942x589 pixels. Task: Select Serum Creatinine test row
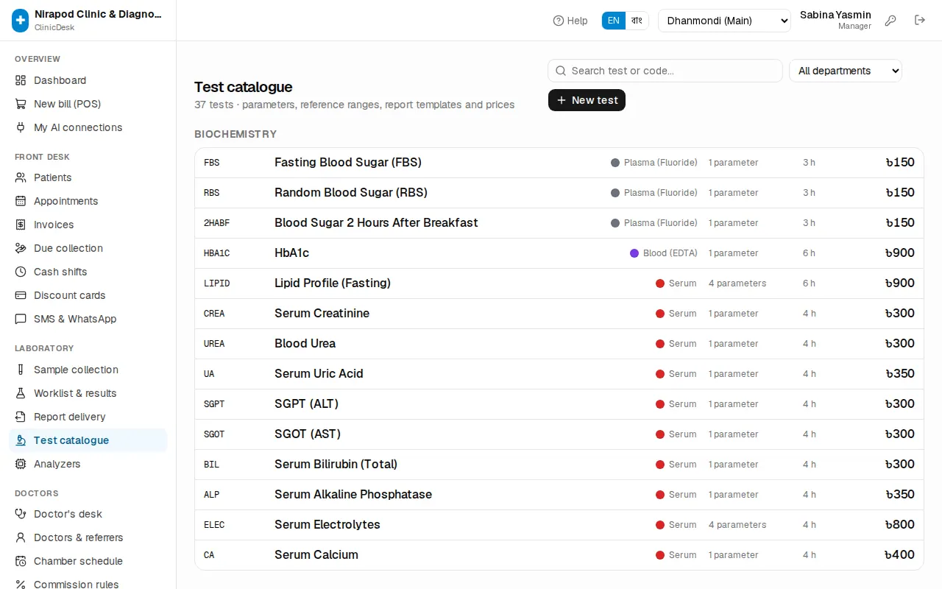point(559,314)
